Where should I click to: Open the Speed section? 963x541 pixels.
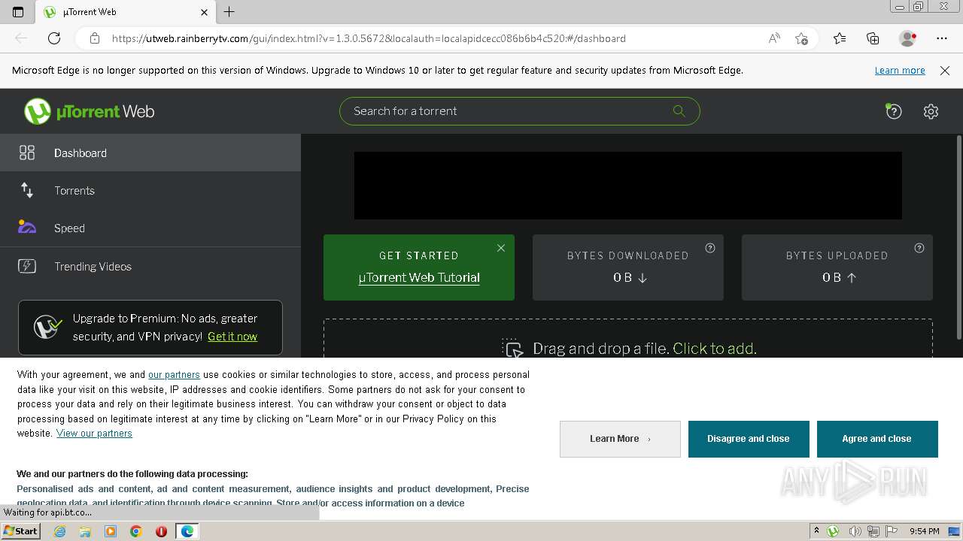coord(150,228)
